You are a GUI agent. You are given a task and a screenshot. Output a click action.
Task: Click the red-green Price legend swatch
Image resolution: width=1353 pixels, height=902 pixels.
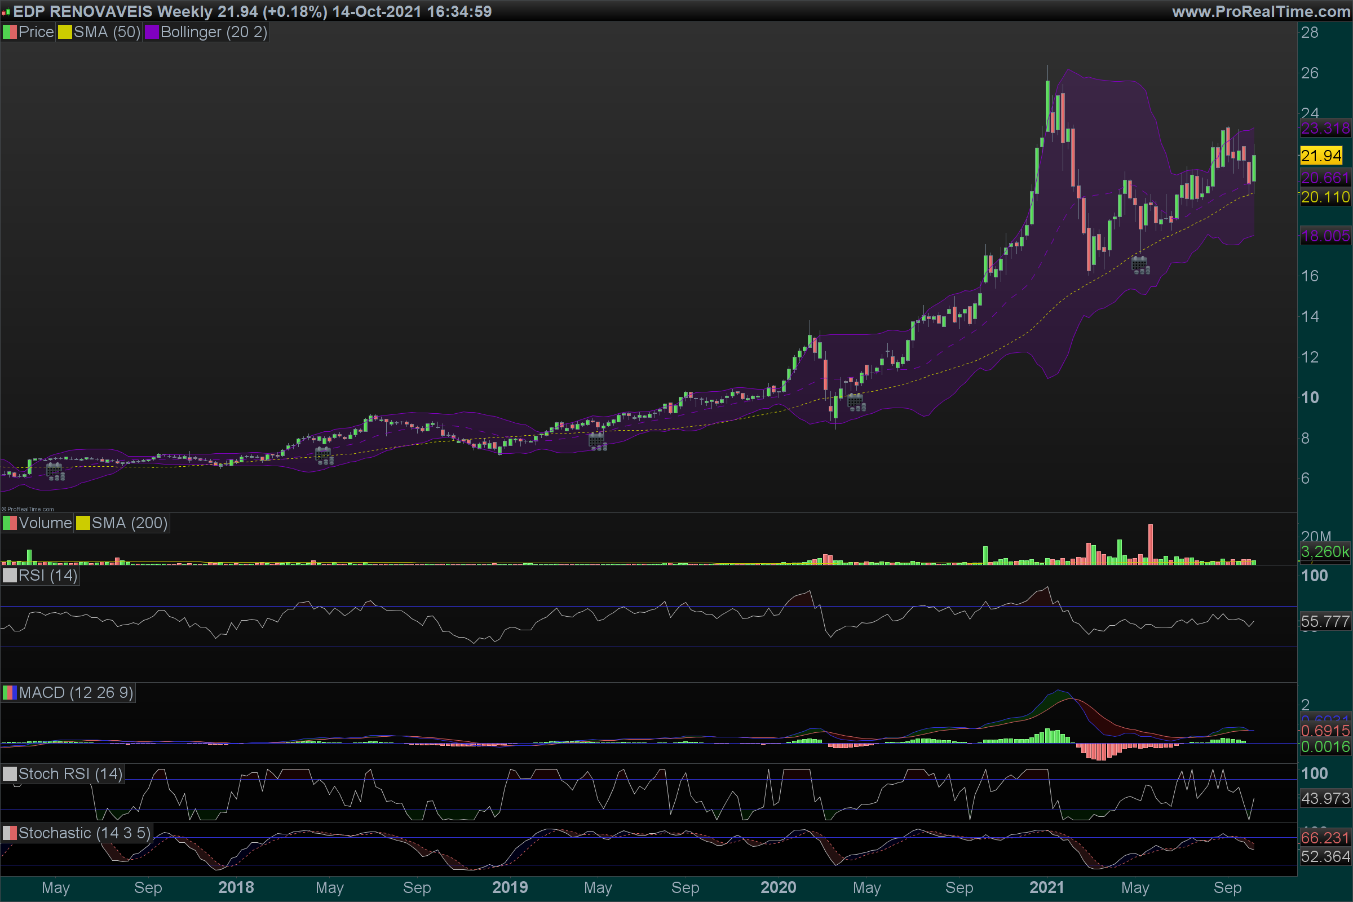click(10, 32)
